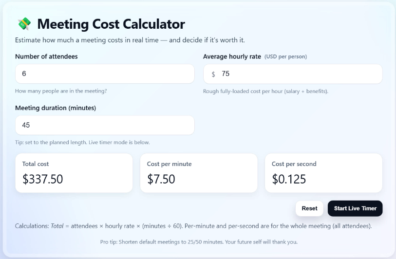Select the Meeting duration minutes input
Viewport: 396px width, 259px height.
click(x=105, y=125)
